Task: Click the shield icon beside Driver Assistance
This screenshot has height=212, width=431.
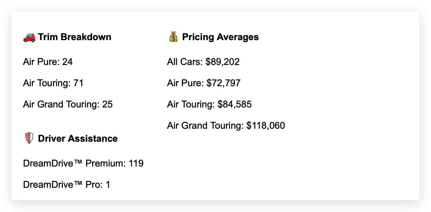Action: click(x=29, y=138)
